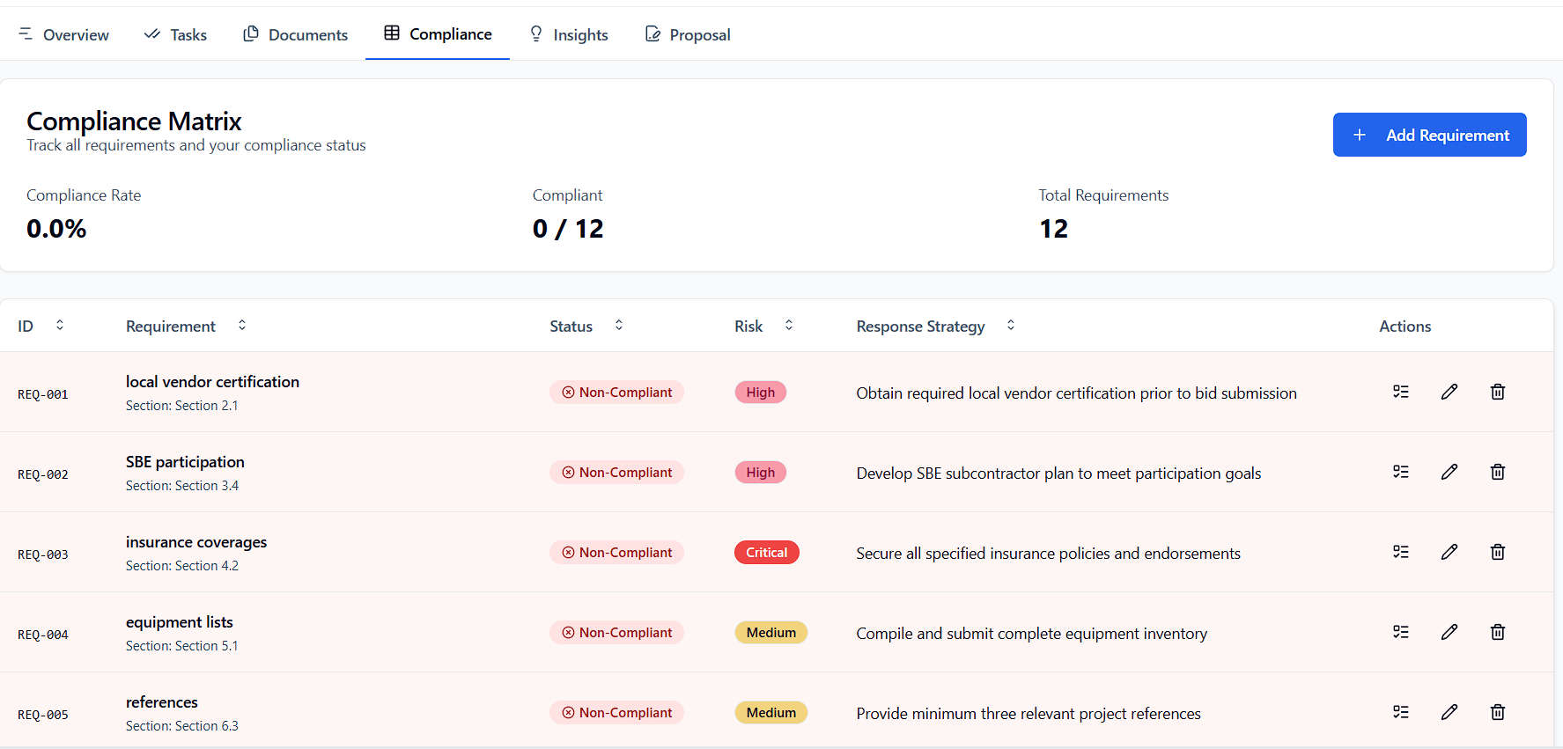The width and height of the screenshot is (1563, 749).
Task: Click Medium risk badge for equipment lists
Action: pyautogui.click(x=771, y=633)
